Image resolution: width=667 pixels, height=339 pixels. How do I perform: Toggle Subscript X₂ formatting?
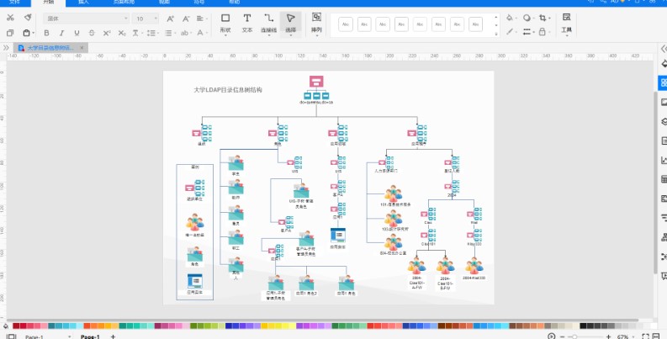122,33
